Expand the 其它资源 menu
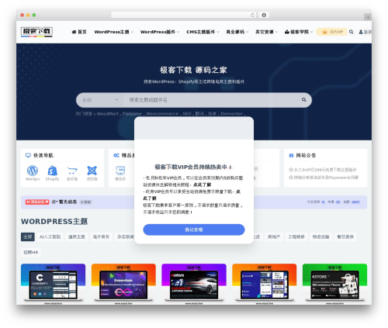 pos(266,32)
